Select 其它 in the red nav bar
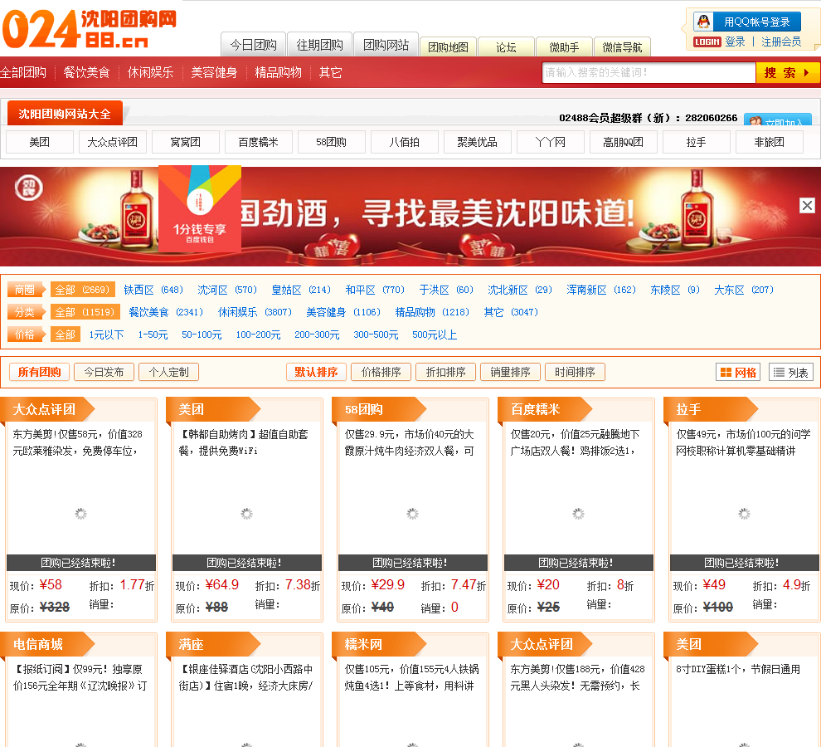The width and height of the screenshot is (821, 747). pyautogui.click(x=330, y=72)
